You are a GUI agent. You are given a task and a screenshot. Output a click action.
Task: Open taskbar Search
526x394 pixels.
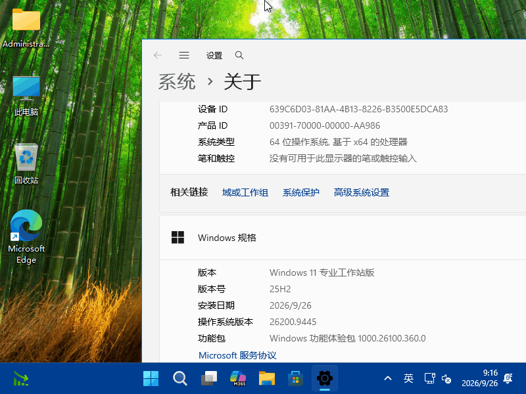(179, 379)
